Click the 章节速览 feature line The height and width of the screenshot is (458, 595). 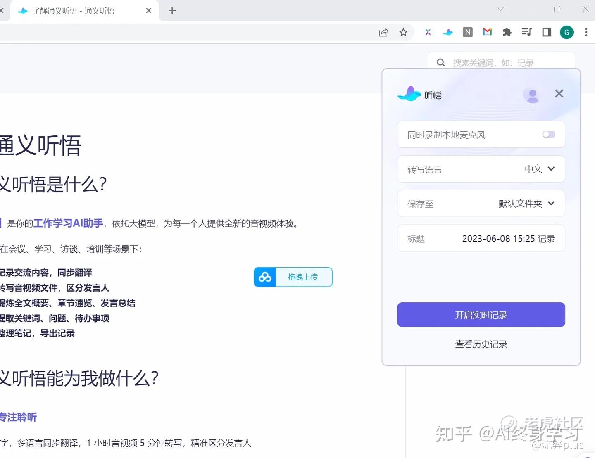(x=67, y=303)
